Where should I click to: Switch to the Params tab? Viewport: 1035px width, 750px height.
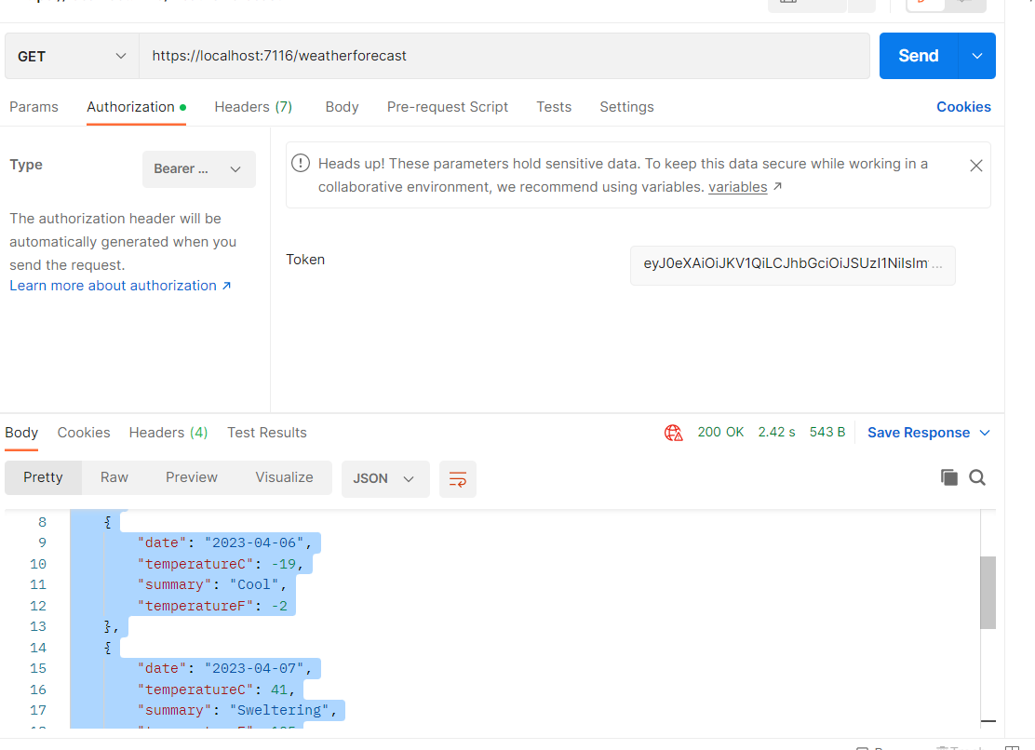(x=34, y=107)
